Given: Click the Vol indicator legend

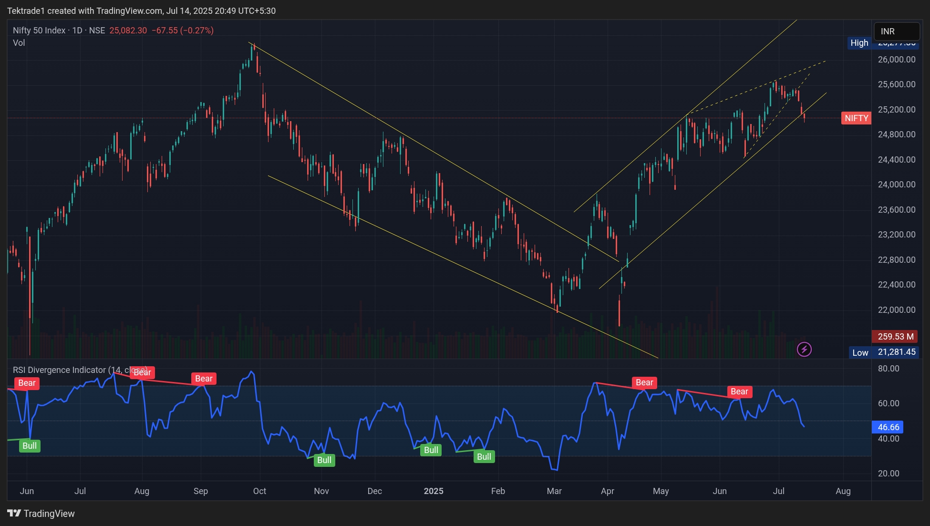Looking at the screenshot, I should 19,43.
